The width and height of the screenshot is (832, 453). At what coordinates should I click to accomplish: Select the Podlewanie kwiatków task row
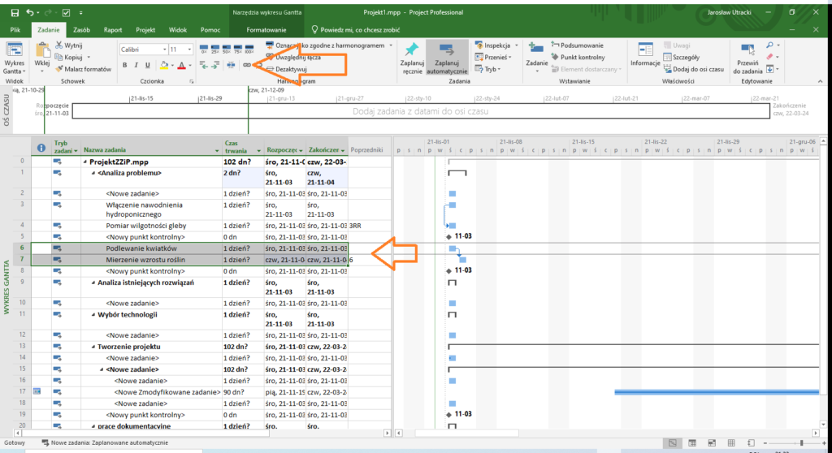tap(141, 248)
